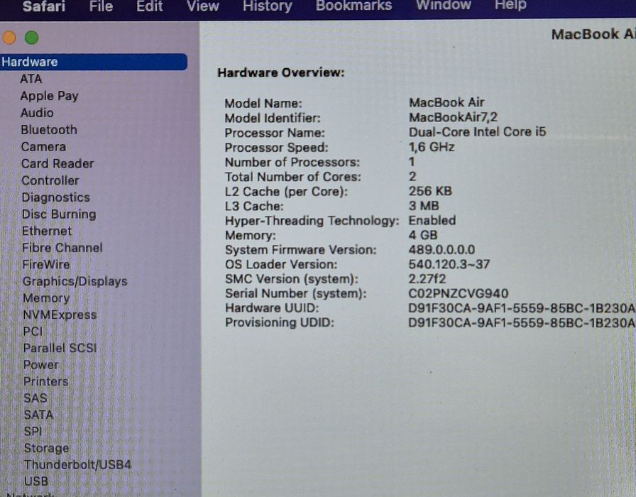Select Camera in the sidebar
The height and width of the screenshot is (497, 636).
tap(43, 147)
